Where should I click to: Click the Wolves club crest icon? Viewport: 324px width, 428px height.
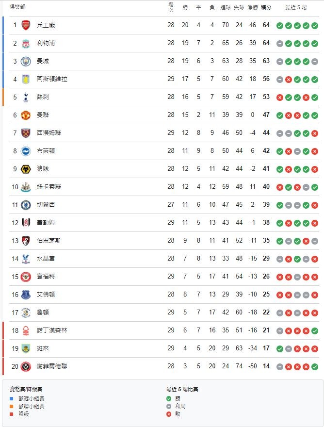pyautogui.click(x=26, y=169)
